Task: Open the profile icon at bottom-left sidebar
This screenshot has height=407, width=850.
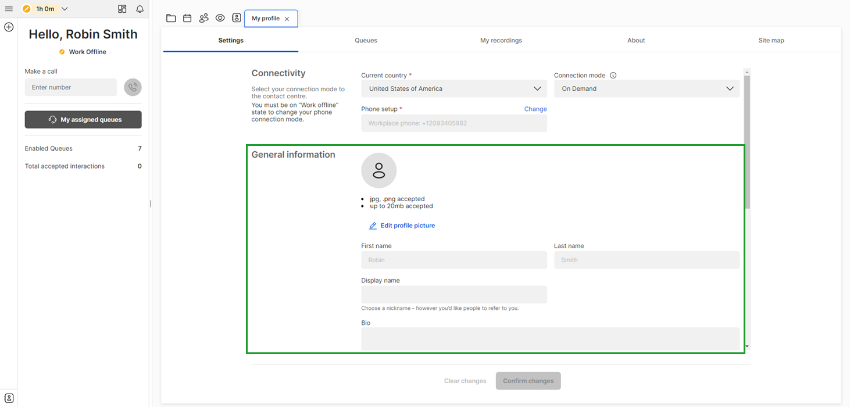Action: [x=9, y=398]
